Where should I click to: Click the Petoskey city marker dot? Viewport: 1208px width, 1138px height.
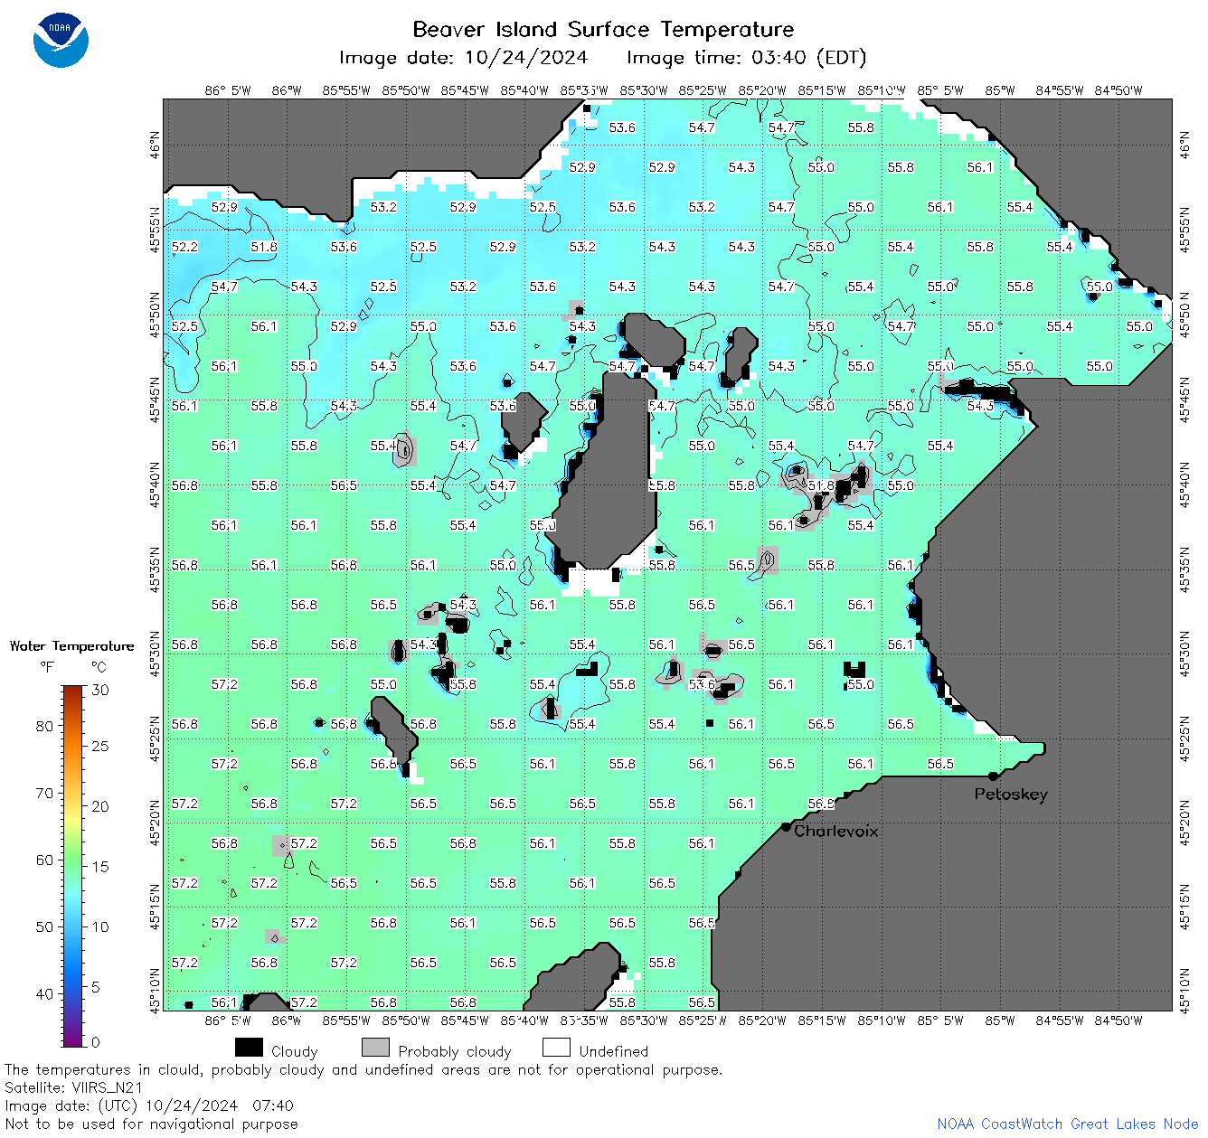coord(993,776)
